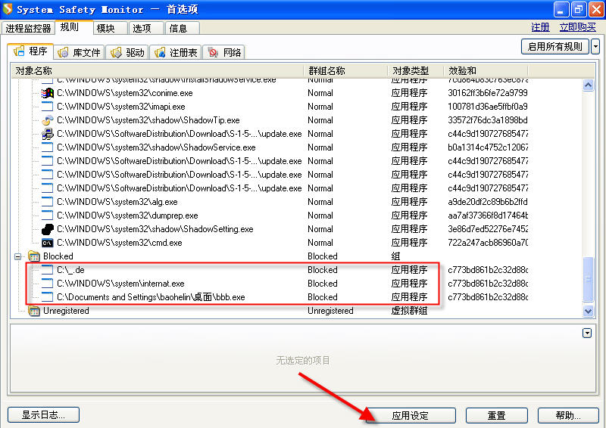Switch to the 进程监控器 tab

28,28
